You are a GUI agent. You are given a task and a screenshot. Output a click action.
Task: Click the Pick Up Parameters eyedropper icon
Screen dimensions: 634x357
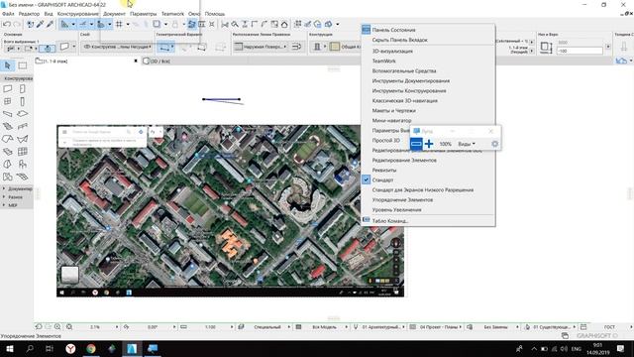point(40,24)
